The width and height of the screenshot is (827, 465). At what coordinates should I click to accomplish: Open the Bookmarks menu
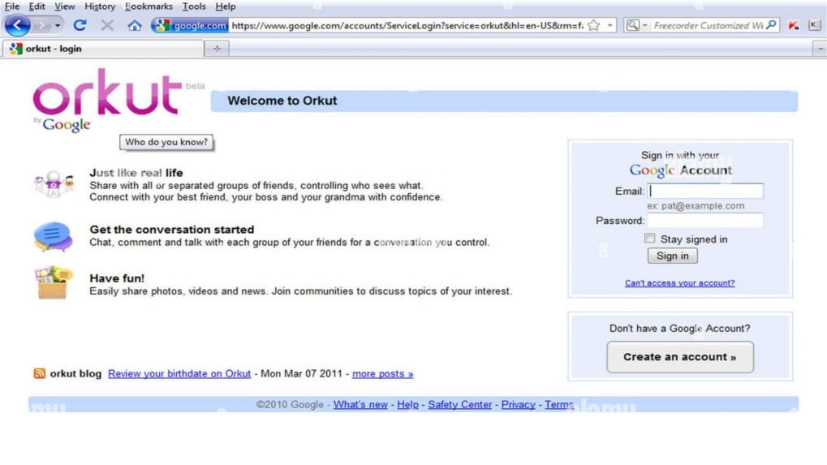(x=149, y=6)
